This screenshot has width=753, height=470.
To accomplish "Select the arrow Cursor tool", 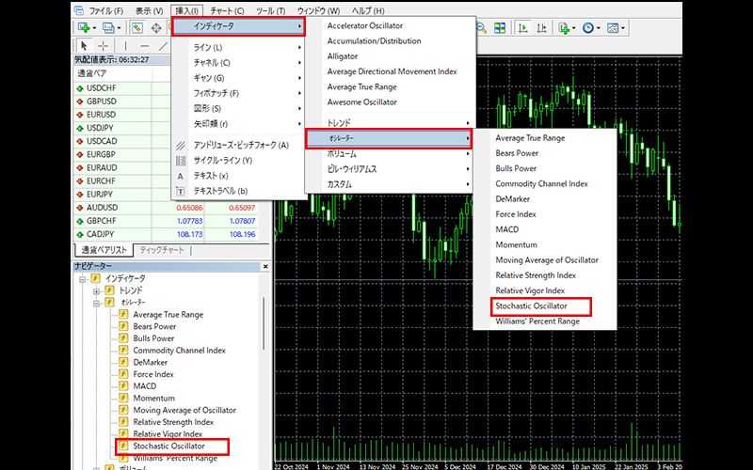I will (x=84, y=45).
